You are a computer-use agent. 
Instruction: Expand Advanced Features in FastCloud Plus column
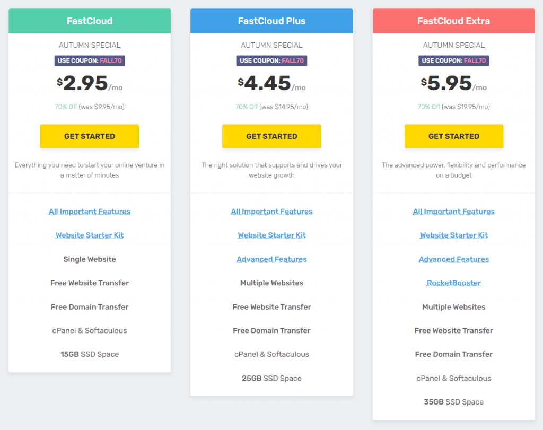click(x=271, y=259)
